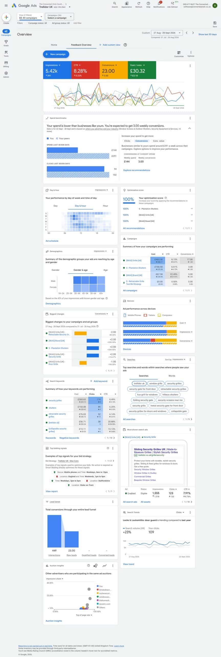Go to next page of searches
This screenshot has height=657, width=221.
point(191,419)
